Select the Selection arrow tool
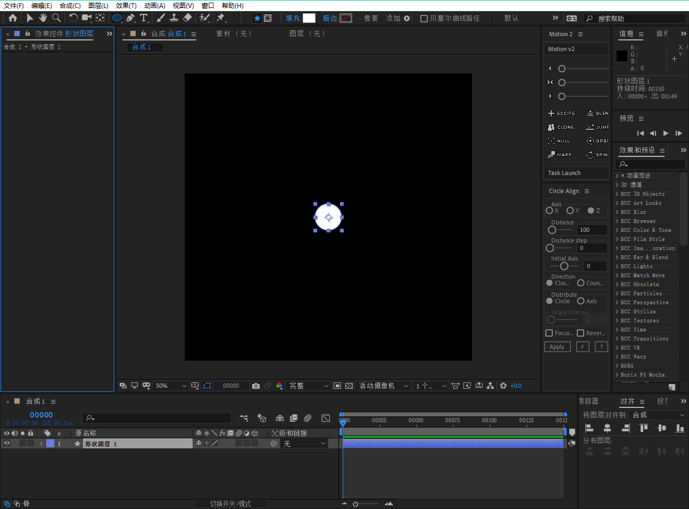 tap(30, 18)
